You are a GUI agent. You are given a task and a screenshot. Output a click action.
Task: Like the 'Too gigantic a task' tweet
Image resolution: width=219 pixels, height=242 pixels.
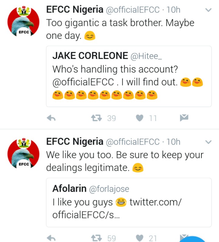click(139, 118)
